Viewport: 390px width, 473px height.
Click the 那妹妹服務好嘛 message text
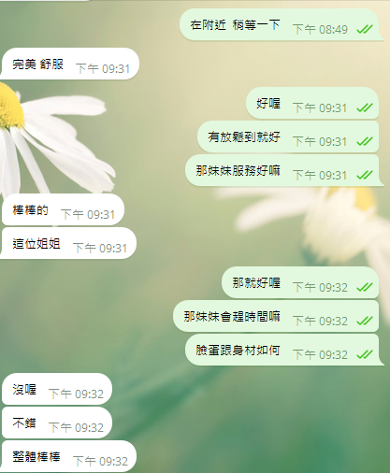tap(238, 170)
